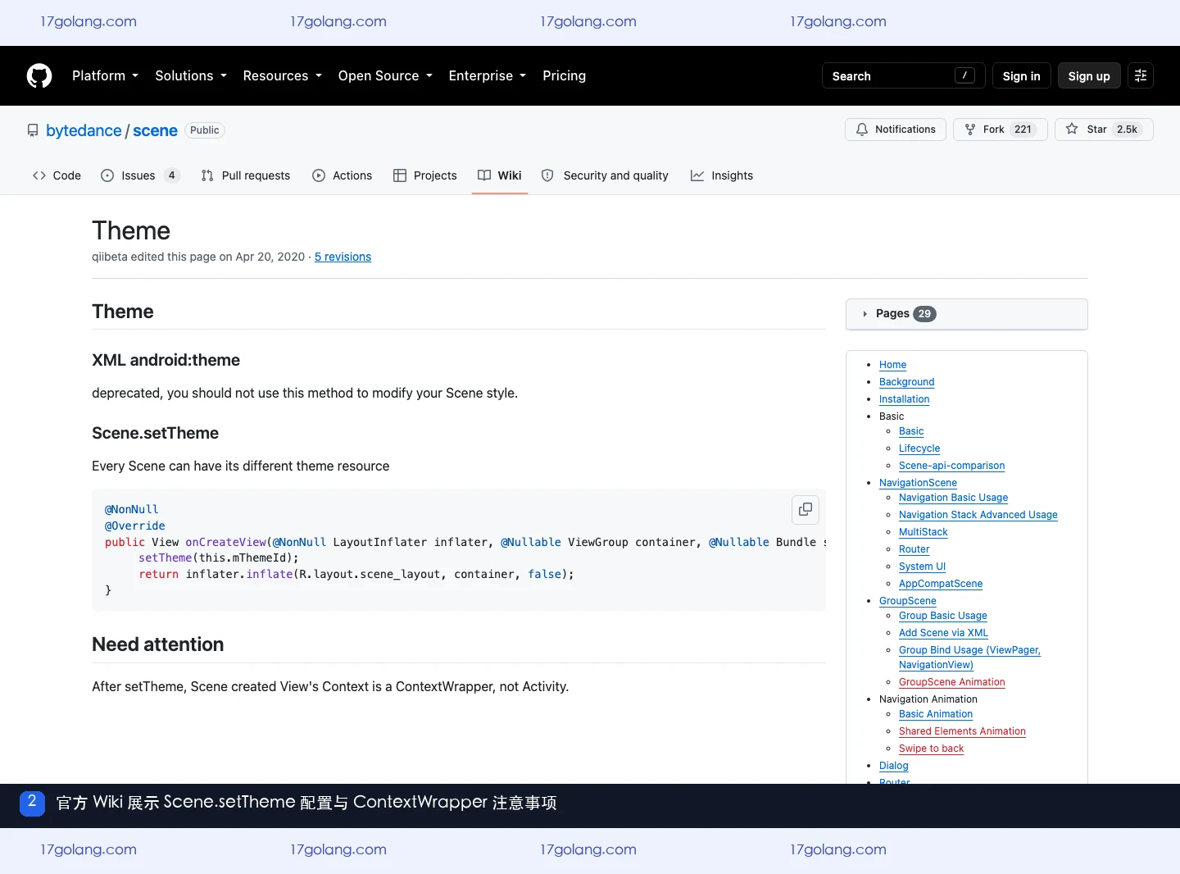
Task: Copy the code snippet to clipboard
Action: tap(806, 509)
